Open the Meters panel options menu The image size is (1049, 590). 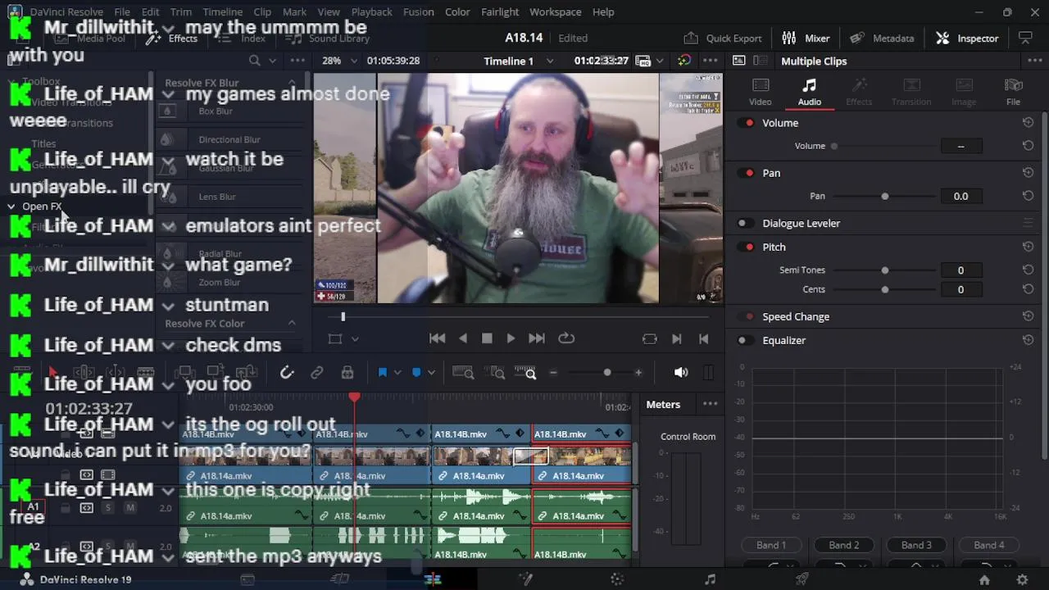tap(711, 404)
